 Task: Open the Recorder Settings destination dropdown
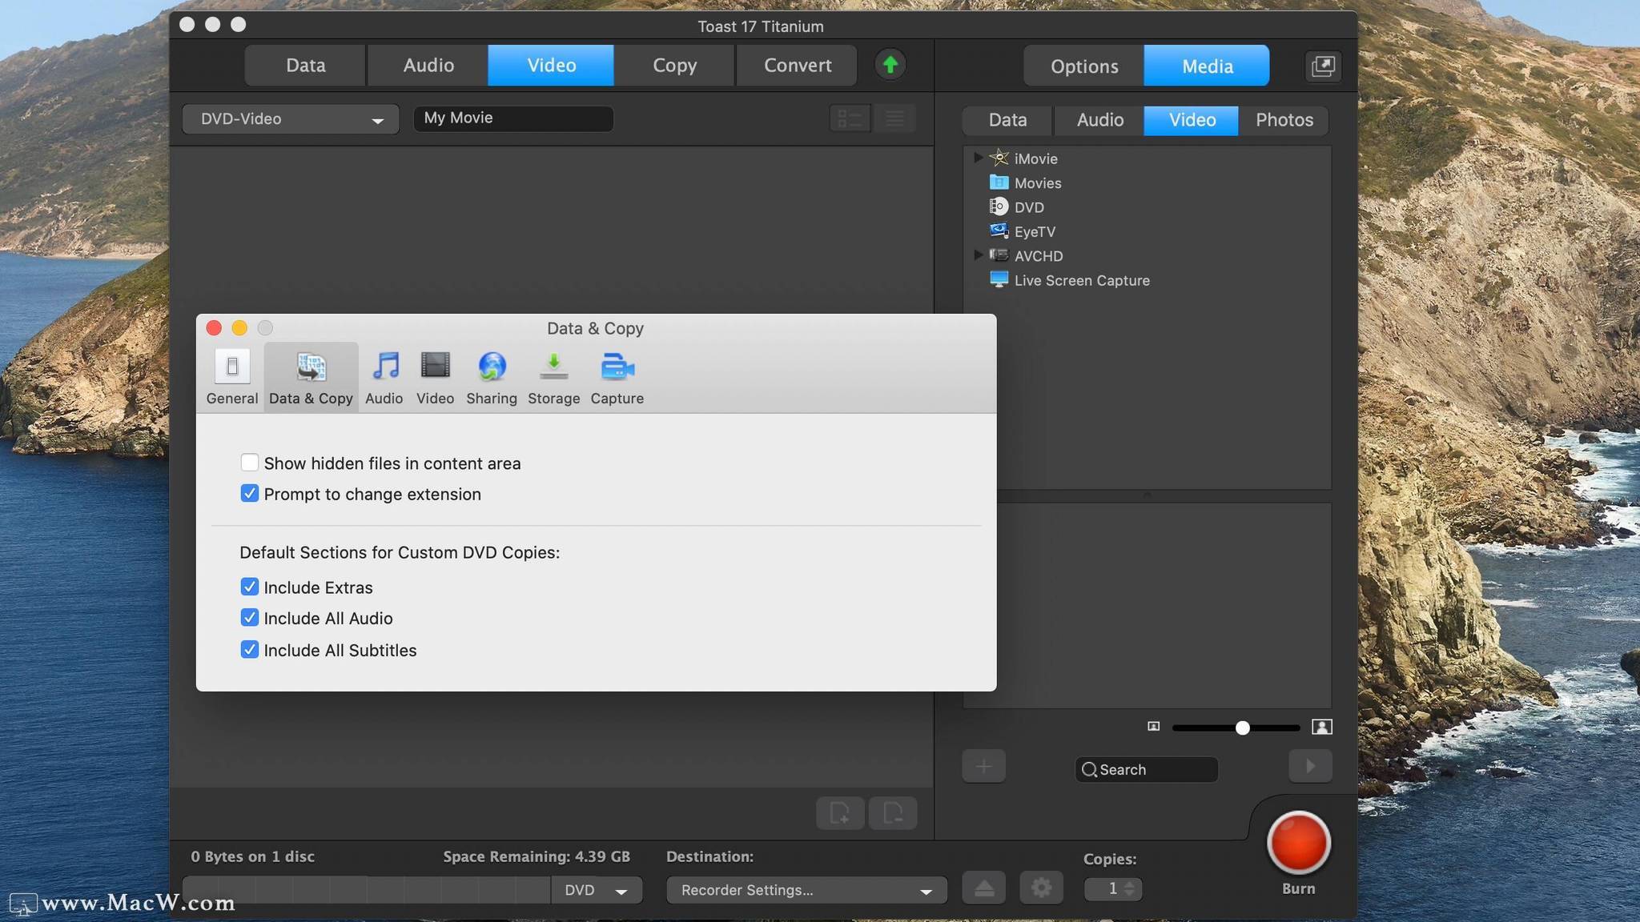pyautogui.click(x=806, y=890)
